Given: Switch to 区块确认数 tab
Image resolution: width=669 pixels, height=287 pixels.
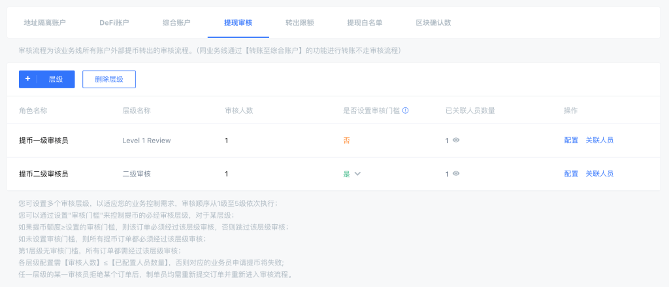Looking at the screenshot, I should click(x=433, y=22).
